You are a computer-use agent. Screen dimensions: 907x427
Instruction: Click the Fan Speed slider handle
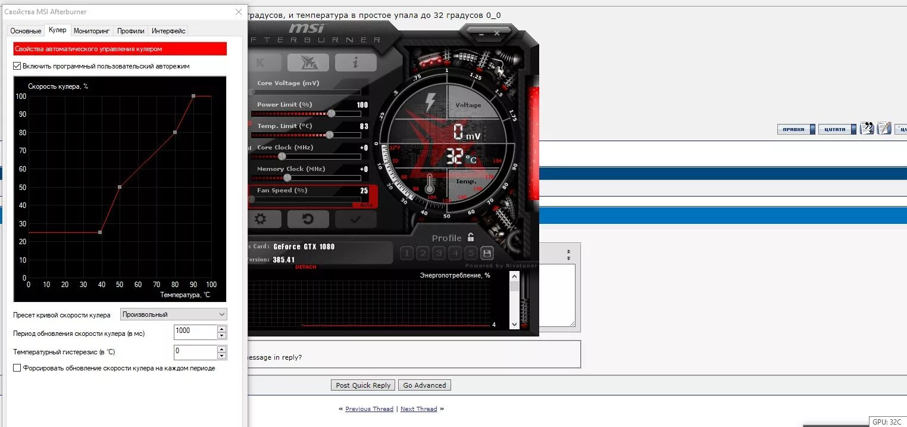(252, 200)
